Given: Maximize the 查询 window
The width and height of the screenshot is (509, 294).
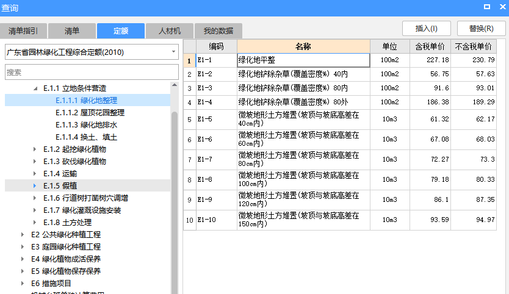Looking at the screenshot, I should click(x=487, y=7).
